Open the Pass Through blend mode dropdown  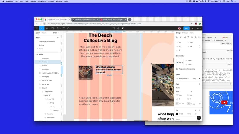tap(184, 78)
